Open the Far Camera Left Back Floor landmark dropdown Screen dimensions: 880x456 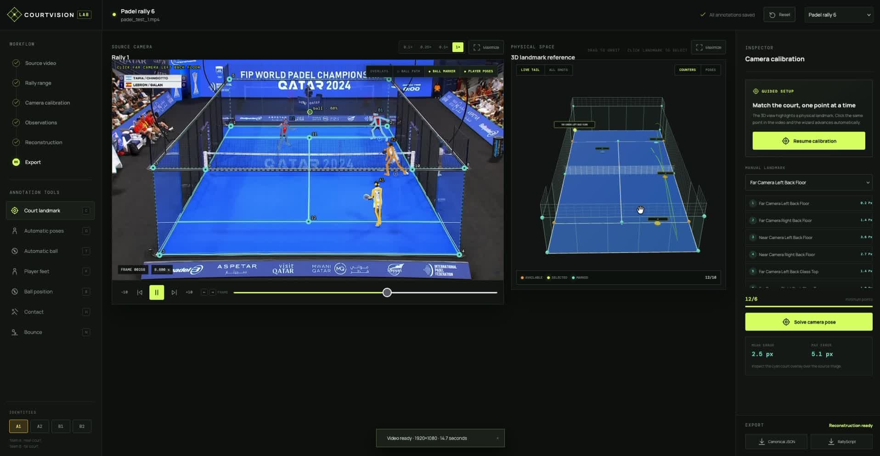[809, 182]
